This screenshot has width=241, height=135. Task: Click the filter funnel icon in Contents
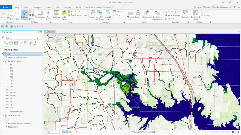pyautogui.click(x=3, y=38)
